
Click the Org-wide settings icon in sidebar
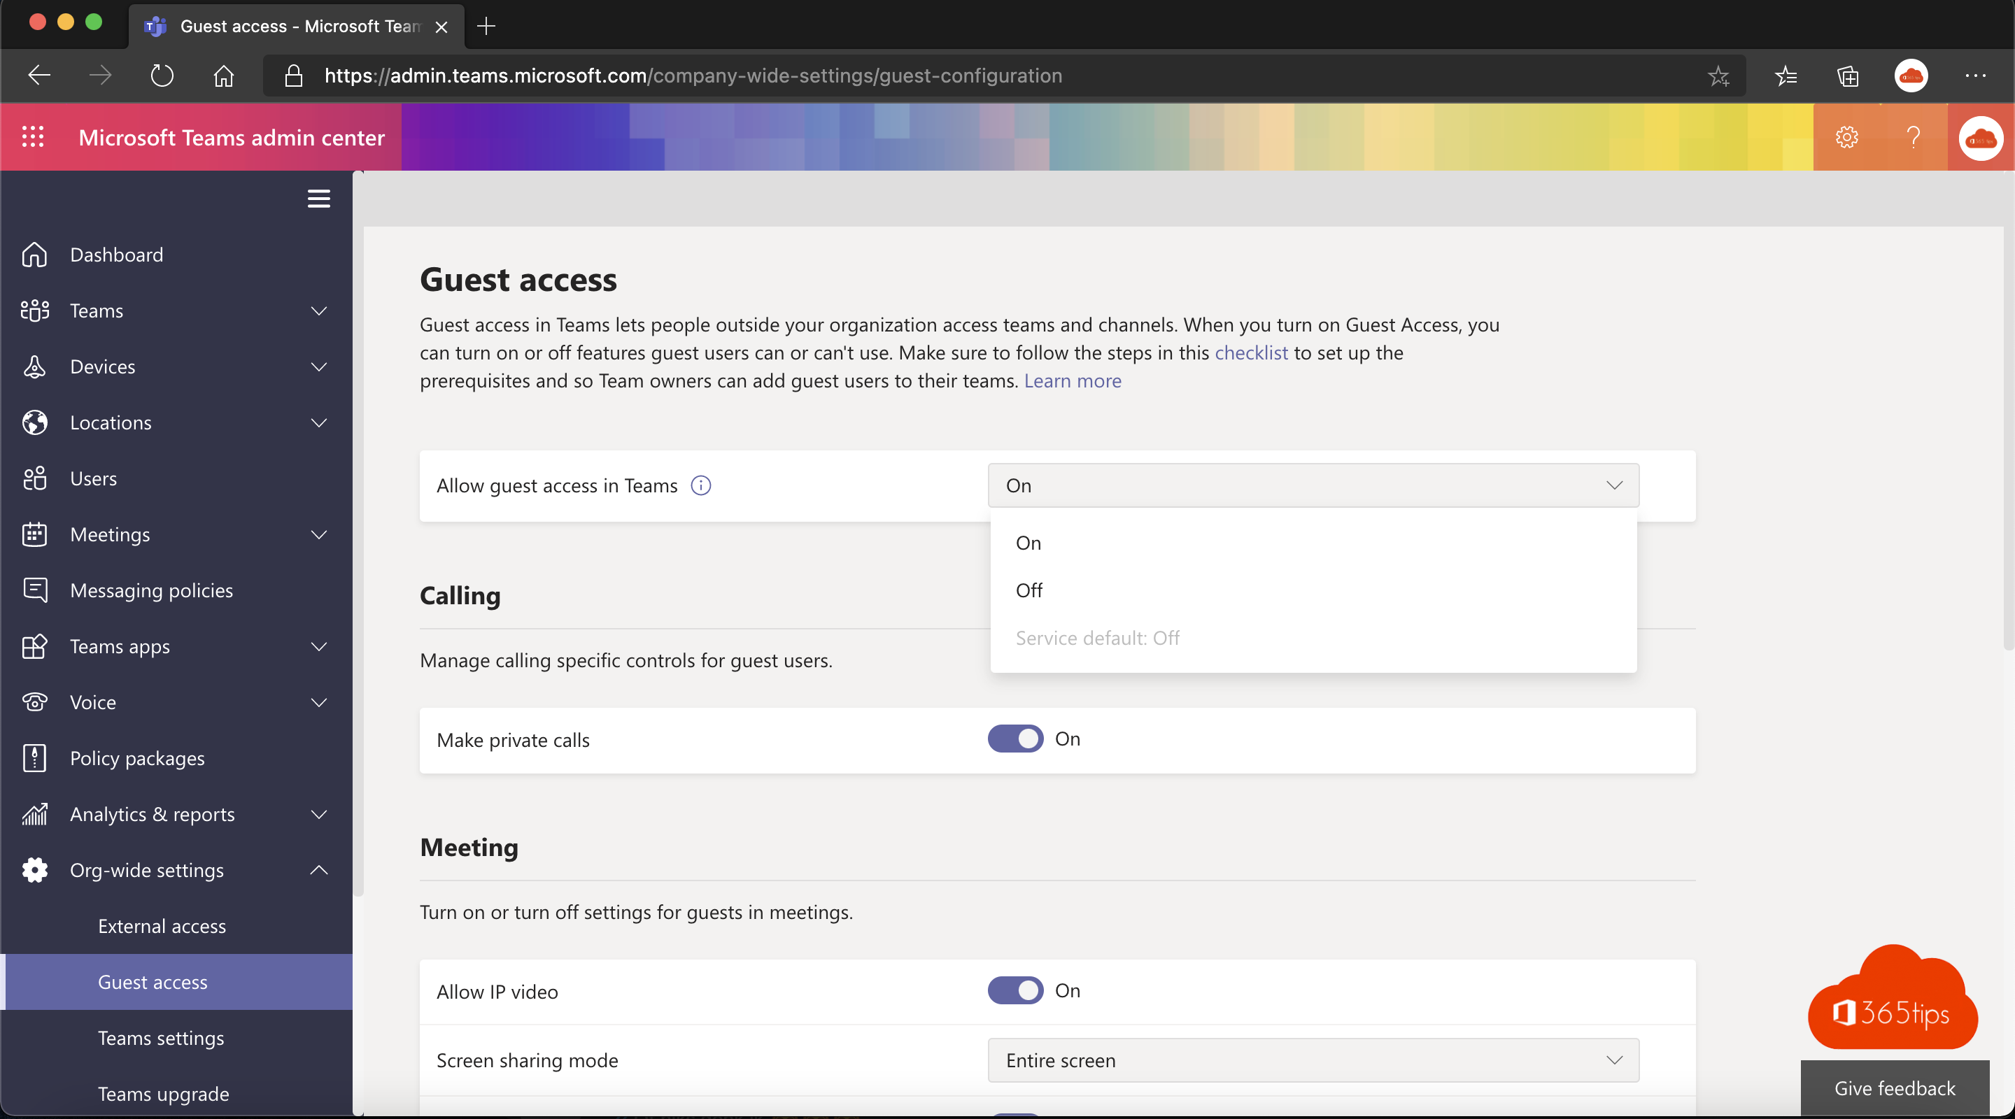click(34, 868)
